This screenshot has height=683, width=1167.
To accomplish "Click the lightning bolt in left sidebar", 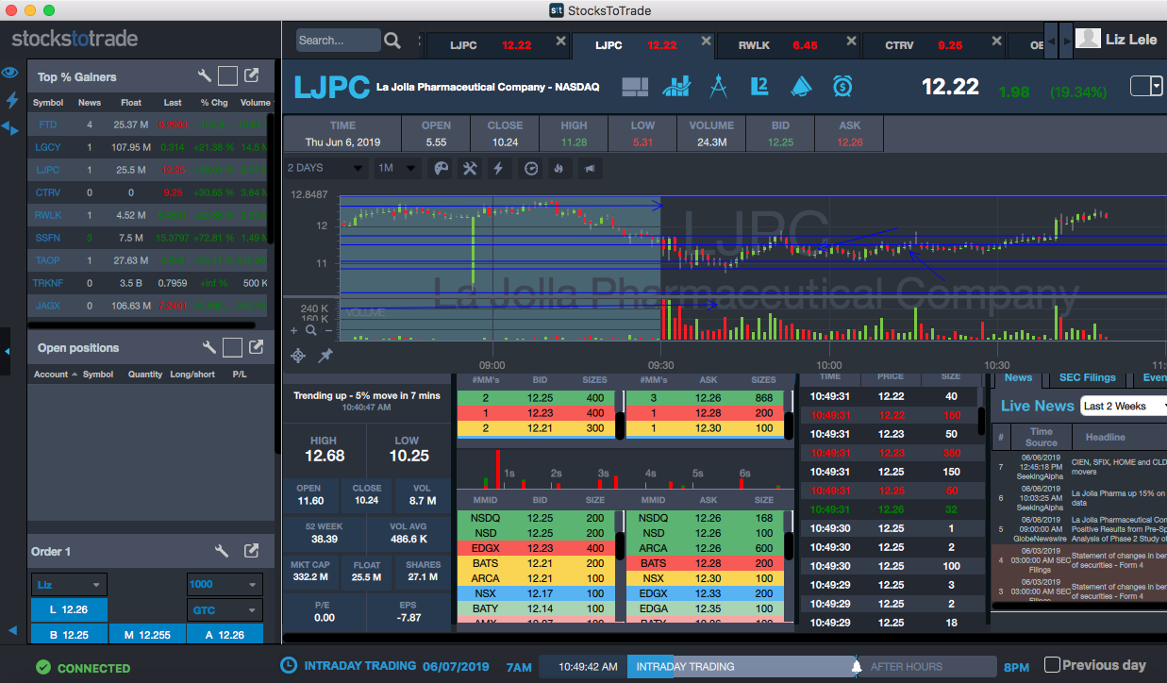I will 11,100.
